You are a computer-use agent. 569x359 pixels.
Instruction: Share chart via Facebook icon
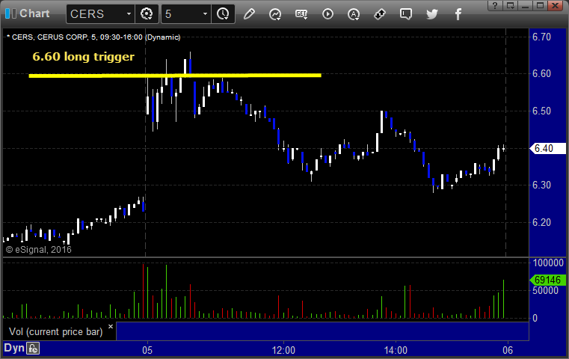point(458,14)
